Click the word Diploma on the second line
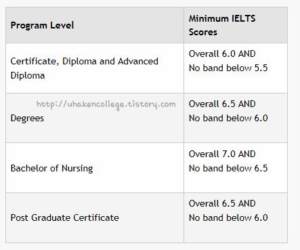 point(28,76)
